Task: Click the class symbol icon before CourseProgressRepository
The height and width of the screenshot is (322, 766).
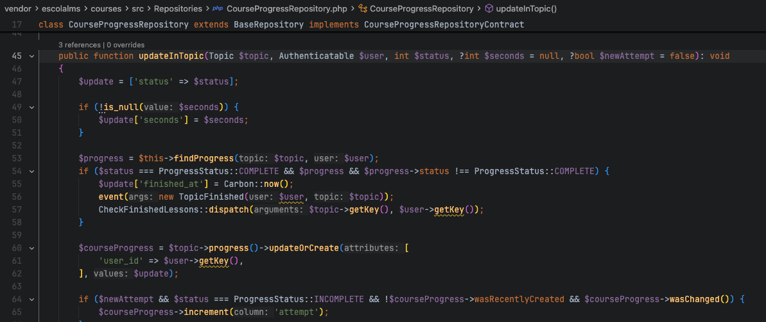Action: pyautogui.click(x=363, y=9)
